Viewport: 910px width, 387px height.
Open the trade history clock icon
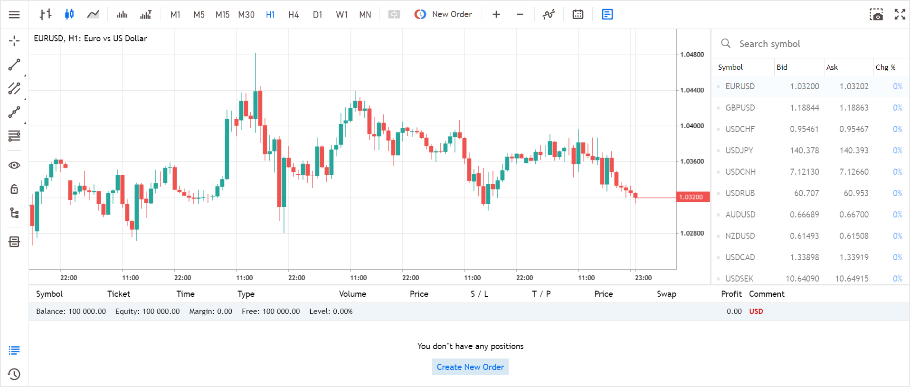coord(14,374)
